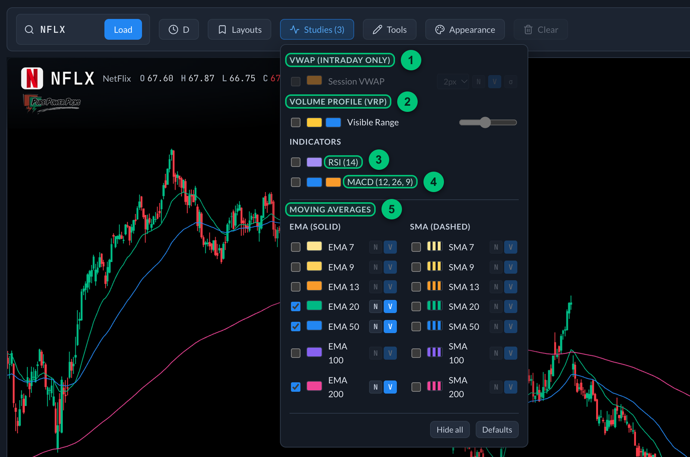The image size is (690, 457).
Task: Uncheck the EMA 20 checkbox
Action: pyautogui.click(x=296, y=307)
